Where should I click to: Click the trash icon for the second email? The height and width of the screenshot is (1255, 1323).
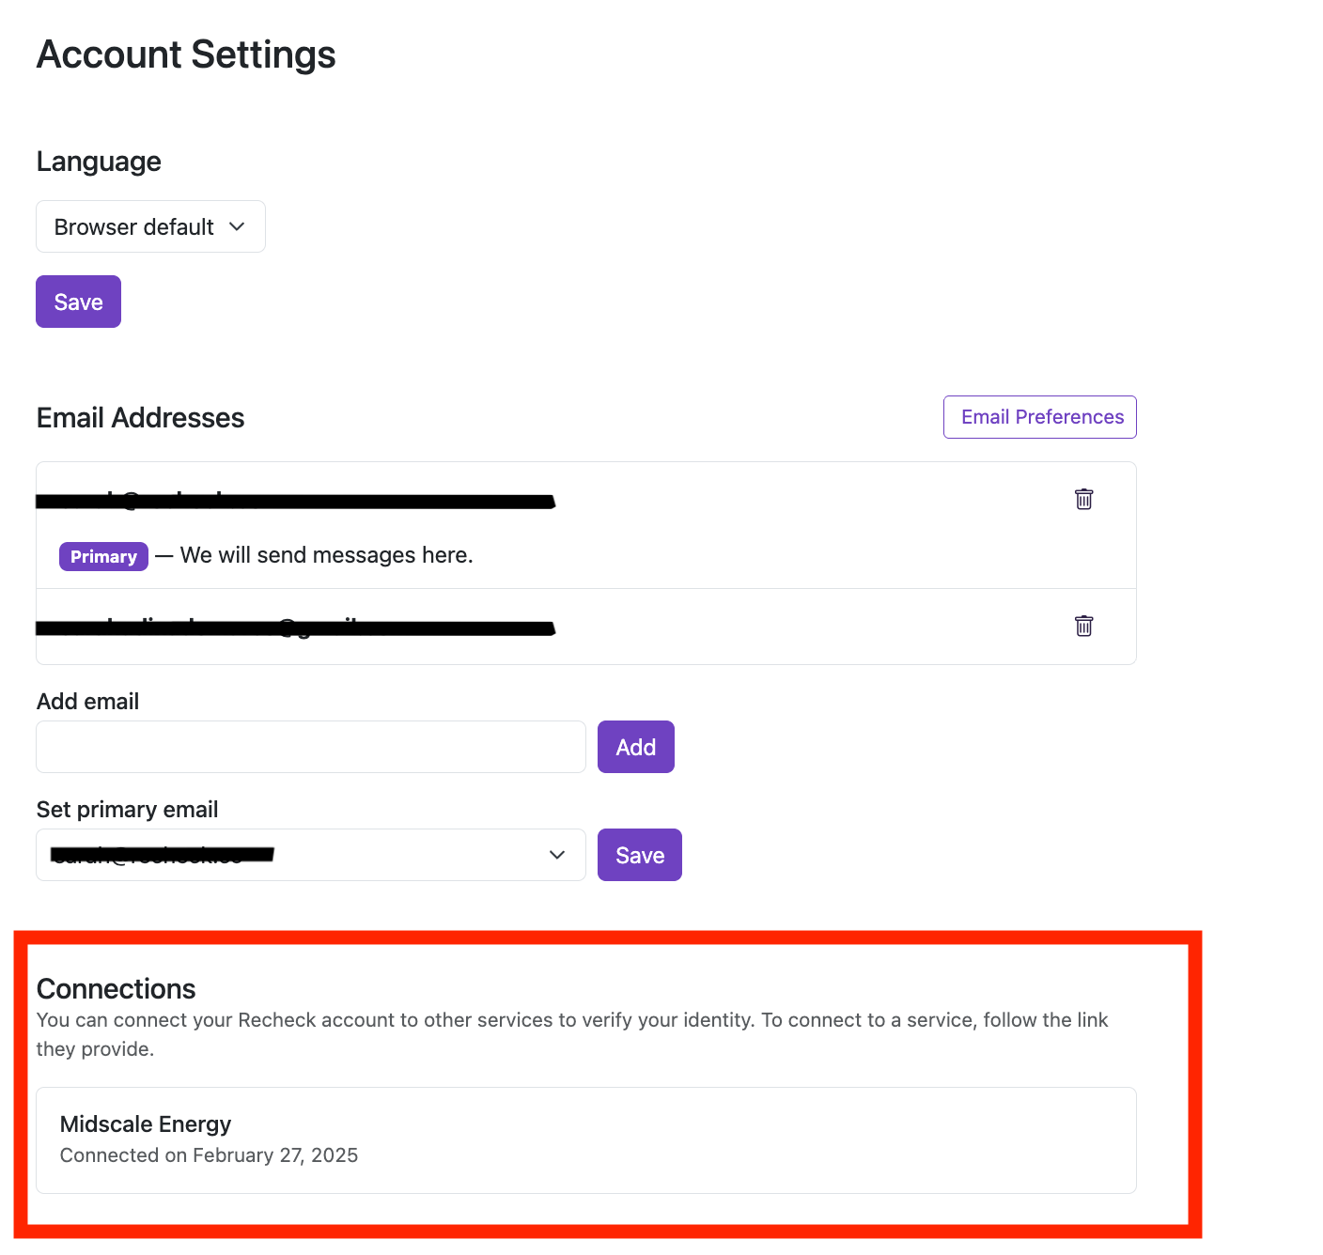click(1083, 626)
